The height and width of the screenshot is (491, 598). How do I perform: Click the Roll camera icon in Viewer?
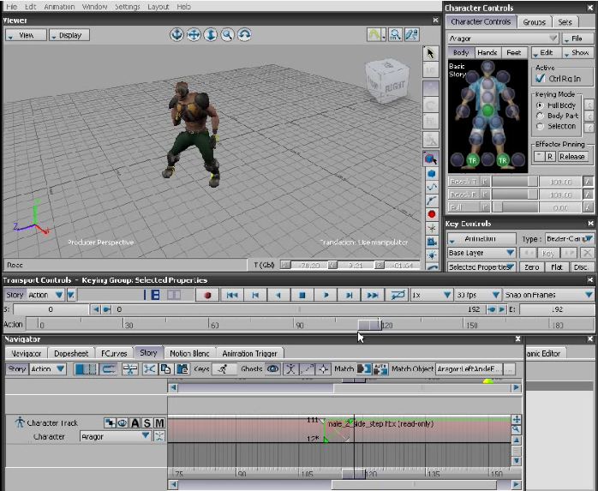click(x=244, y=35)
